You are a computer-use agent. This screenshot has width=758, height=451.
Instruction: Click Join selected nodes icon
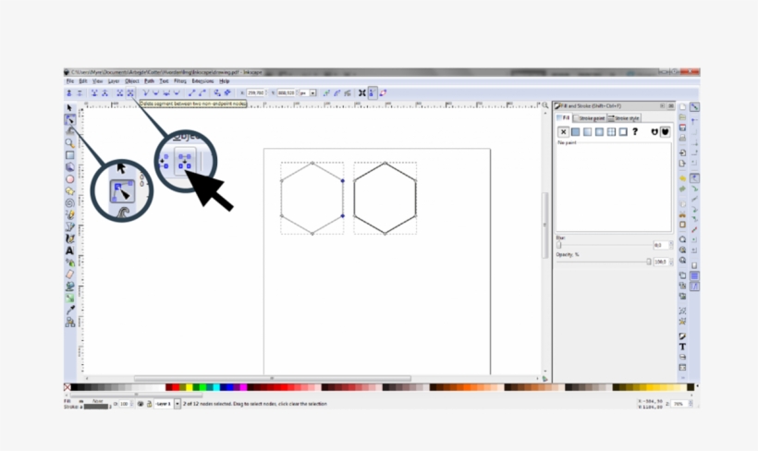(x=94, y=92)
